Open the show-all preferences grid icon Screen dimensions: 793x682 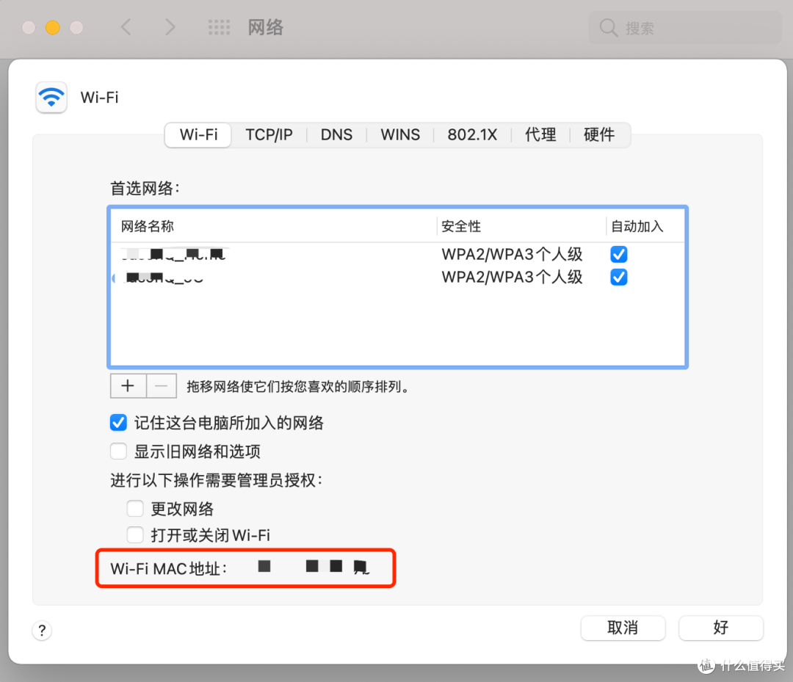(x=219, y=27)
